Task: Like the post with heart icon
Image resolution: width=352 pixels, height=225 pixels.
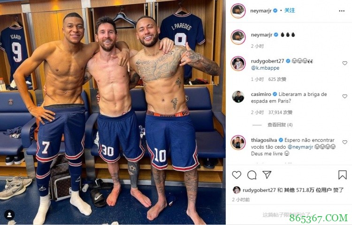Action: [x=237, y=175]
